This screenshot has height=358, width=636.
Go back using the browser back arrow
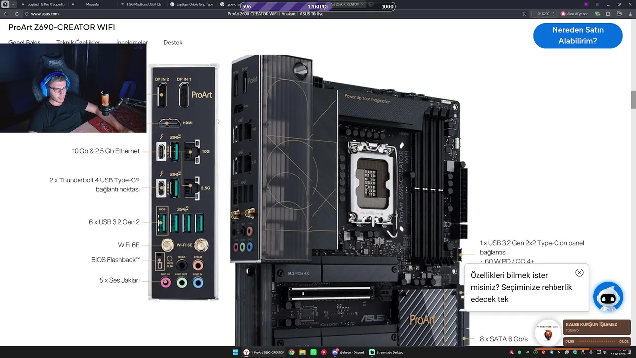tap(6, 14)
